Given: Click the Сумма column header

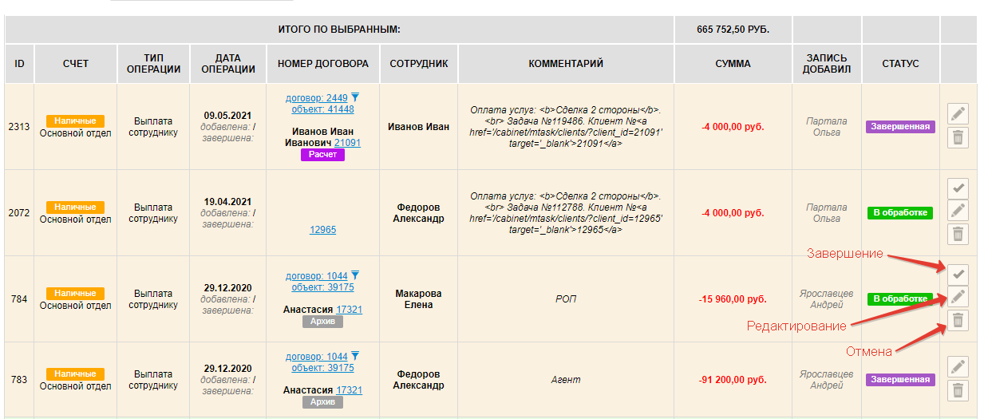Looking at the screenshot, I should point(733,64).
